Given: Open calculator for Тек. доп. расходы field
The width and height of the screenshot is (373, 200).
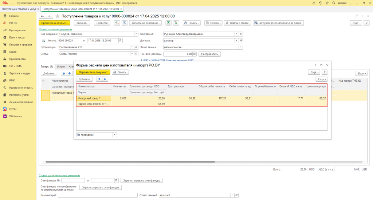Looking at the screenshot, I should [195, 54].
